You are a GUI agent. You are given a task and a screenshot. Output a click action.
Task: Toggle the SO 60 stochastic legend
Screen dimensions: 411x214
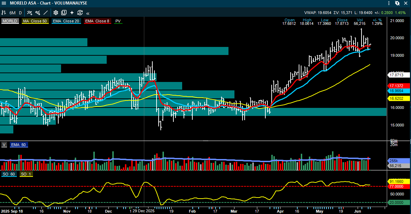(9, 174)
